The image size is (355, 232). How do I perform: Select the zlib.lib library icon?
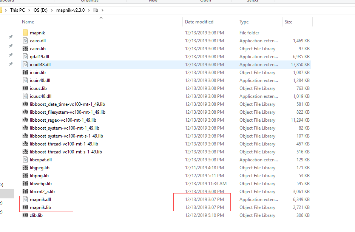click(x=25, y=215)
